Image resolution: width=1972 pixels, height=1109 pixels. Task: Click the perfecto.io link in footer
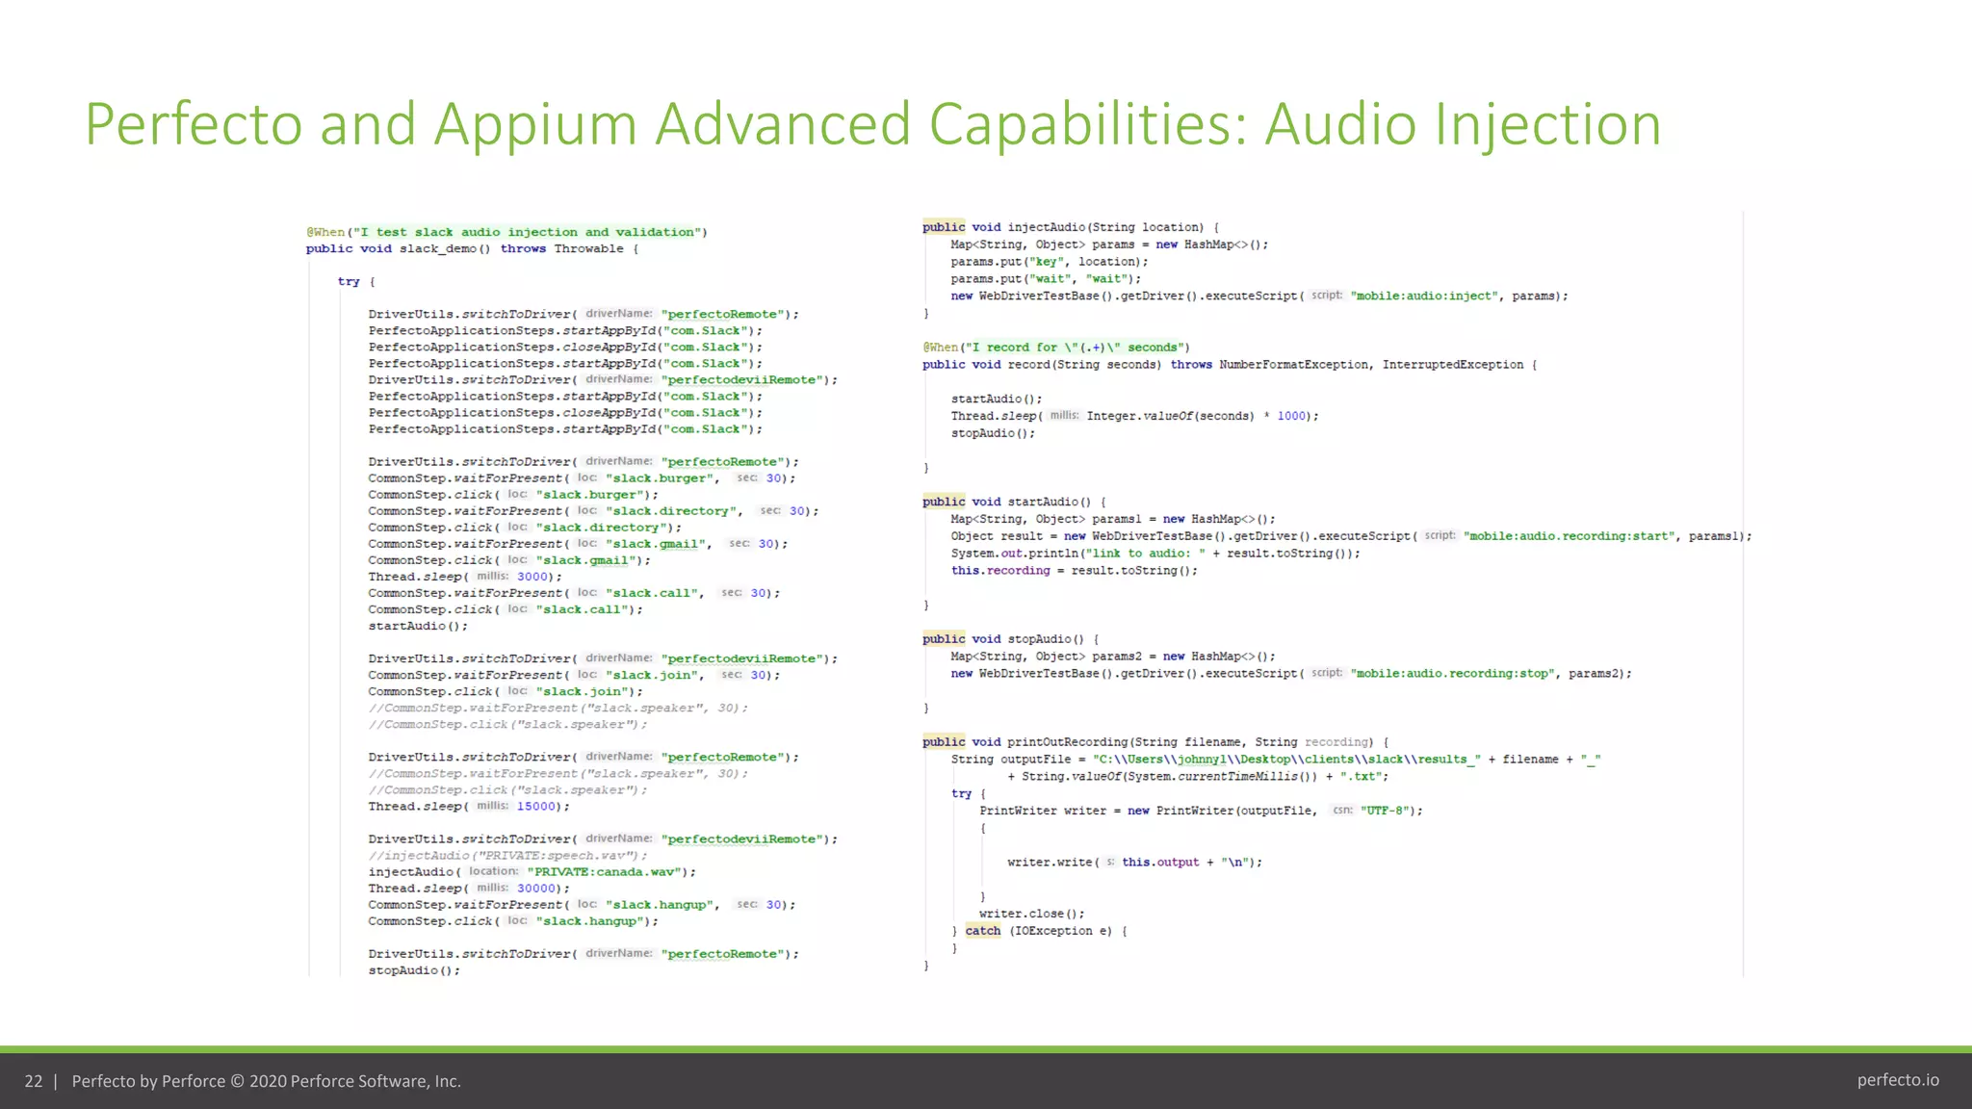(x=1897, y=1080)
